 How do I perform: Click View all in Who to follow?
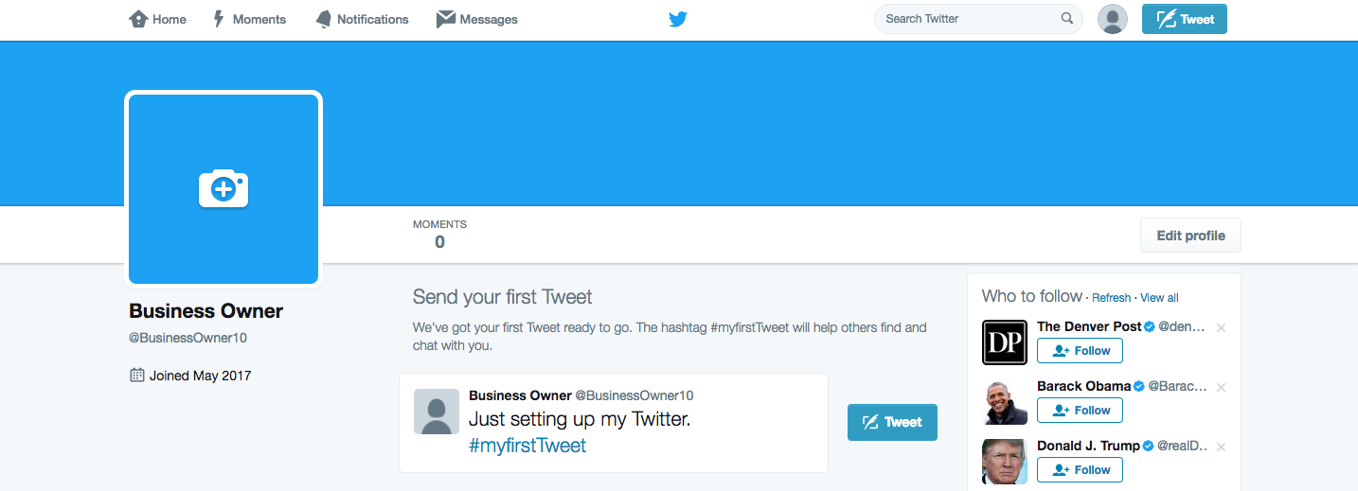(x=1159, y=298)
